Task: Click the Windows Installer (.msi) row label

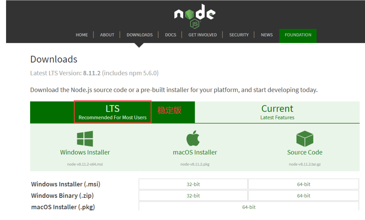Action: pyautogui.click(x=66, y=184)
